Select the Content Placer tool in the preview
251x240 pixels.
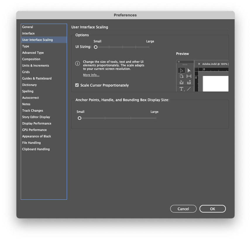(x=189, y=82)
